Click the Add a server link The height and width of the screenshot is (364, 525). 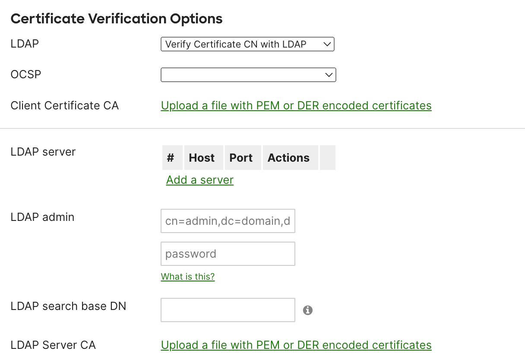[200, 180]
